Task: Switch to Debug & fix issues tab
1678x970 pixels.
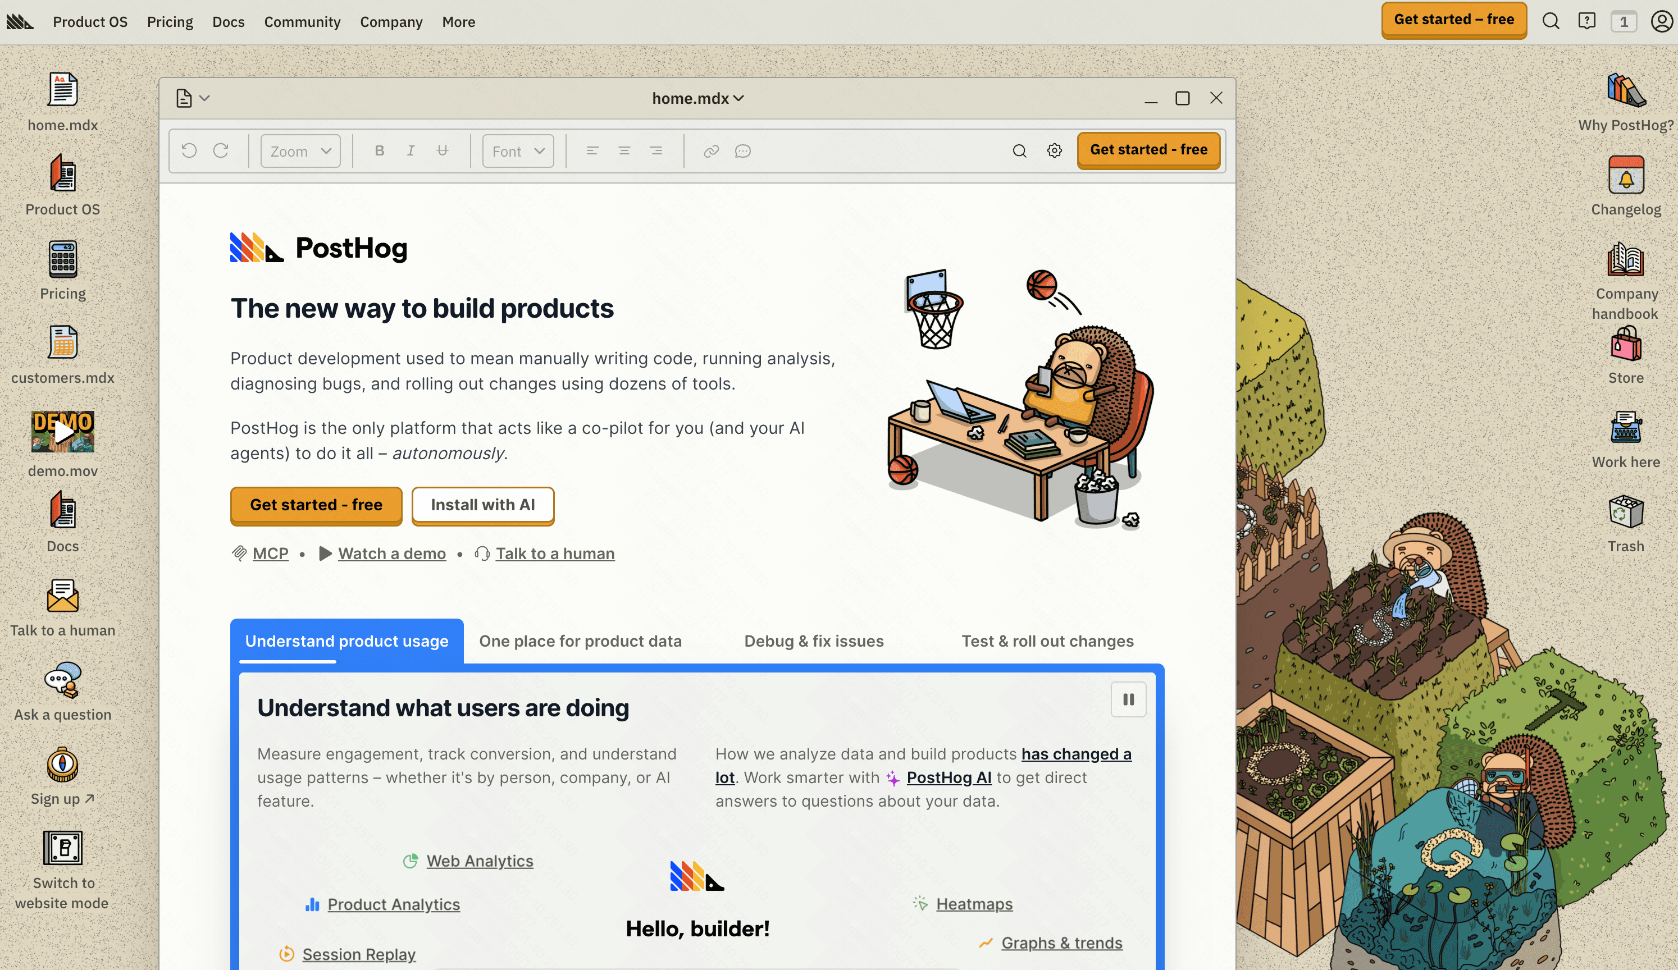Action: point(814,641)
